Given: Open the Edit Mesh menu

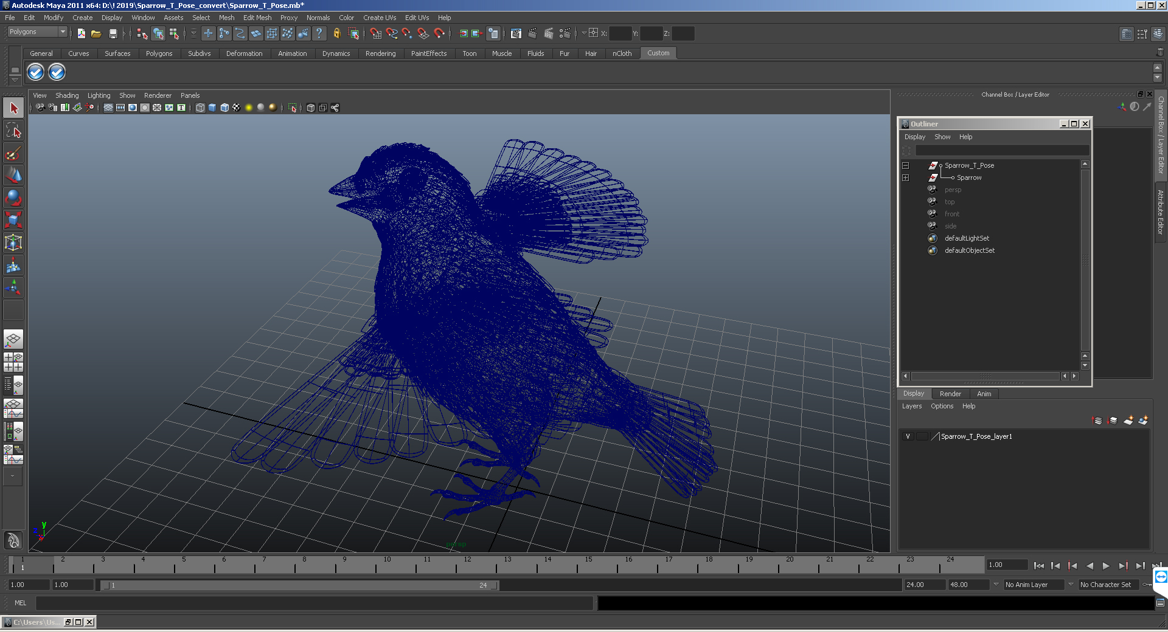Looking at the screenshot, I should (257, 18).
